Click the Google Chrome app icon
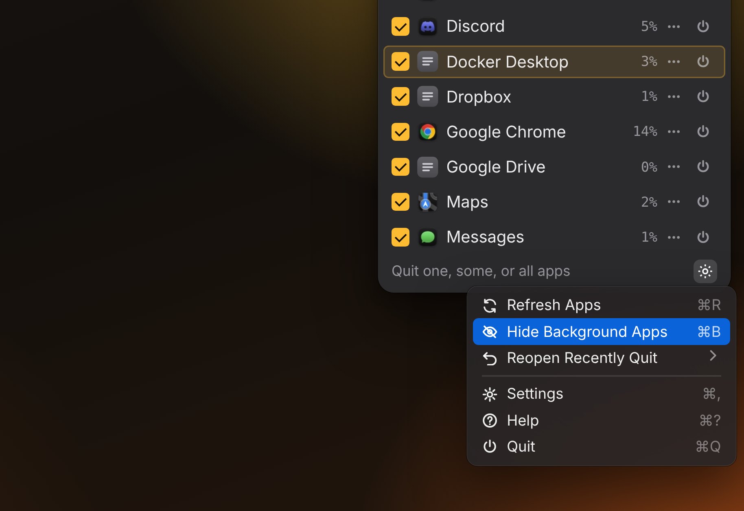 pos(427,132)
